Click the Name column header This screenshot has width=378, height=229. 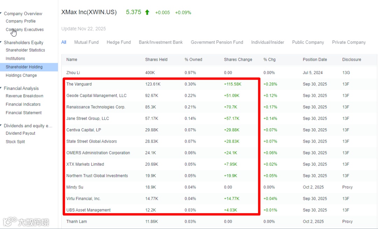[72, 59]
